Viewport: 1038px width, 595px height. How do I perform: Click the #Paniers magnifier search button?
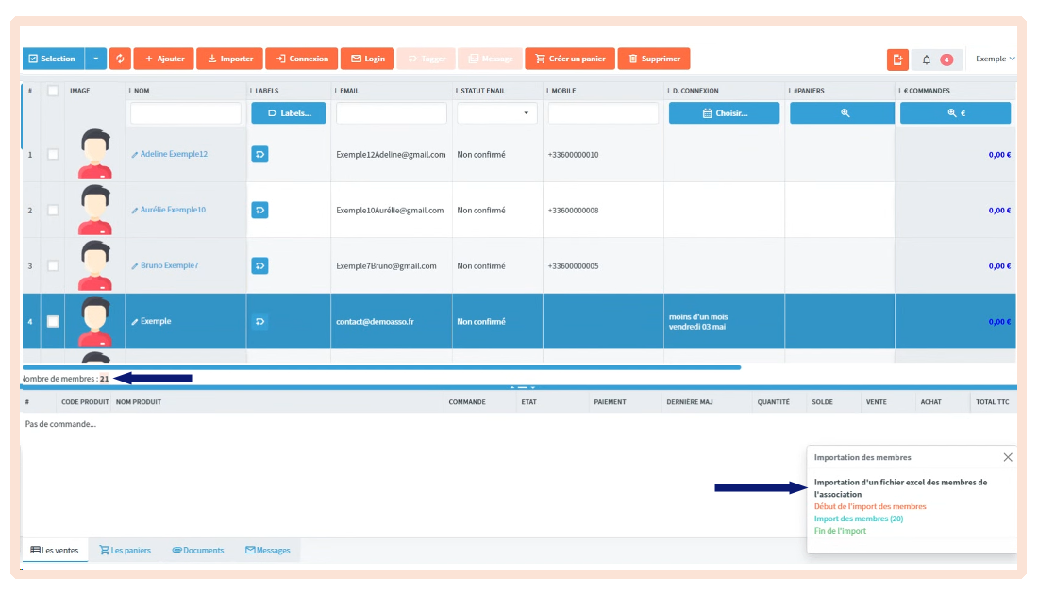point(845,113)
